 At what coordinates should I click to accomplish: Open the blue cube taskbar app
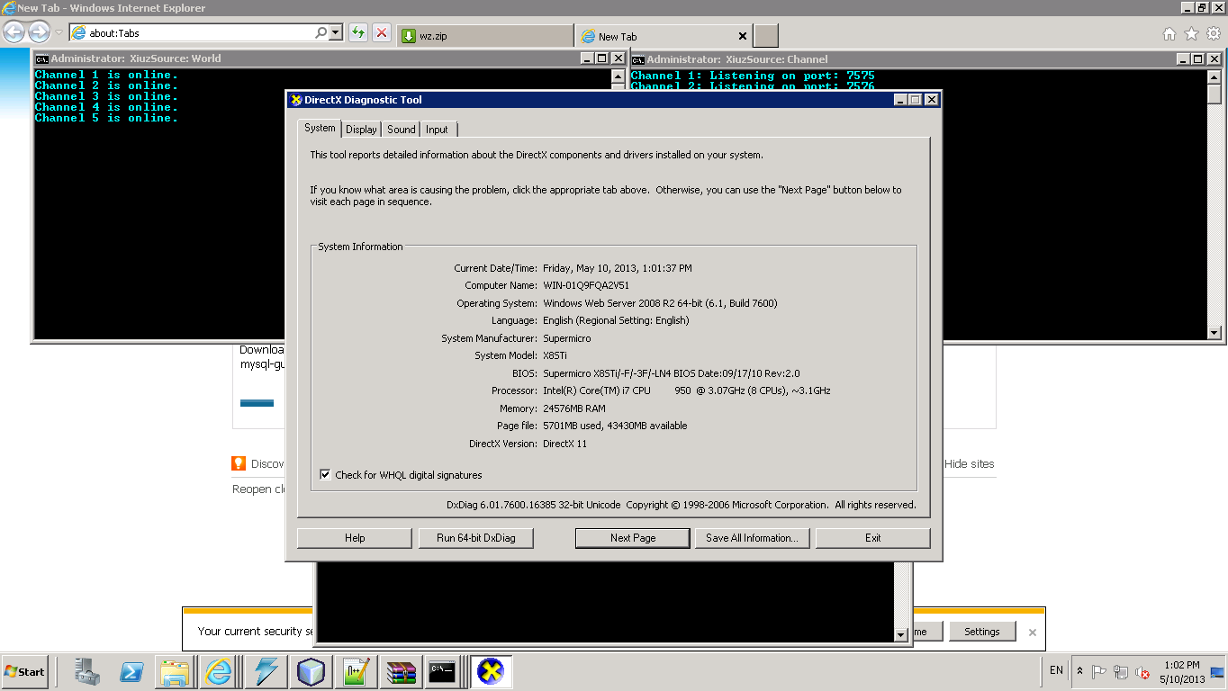point(311,671)
